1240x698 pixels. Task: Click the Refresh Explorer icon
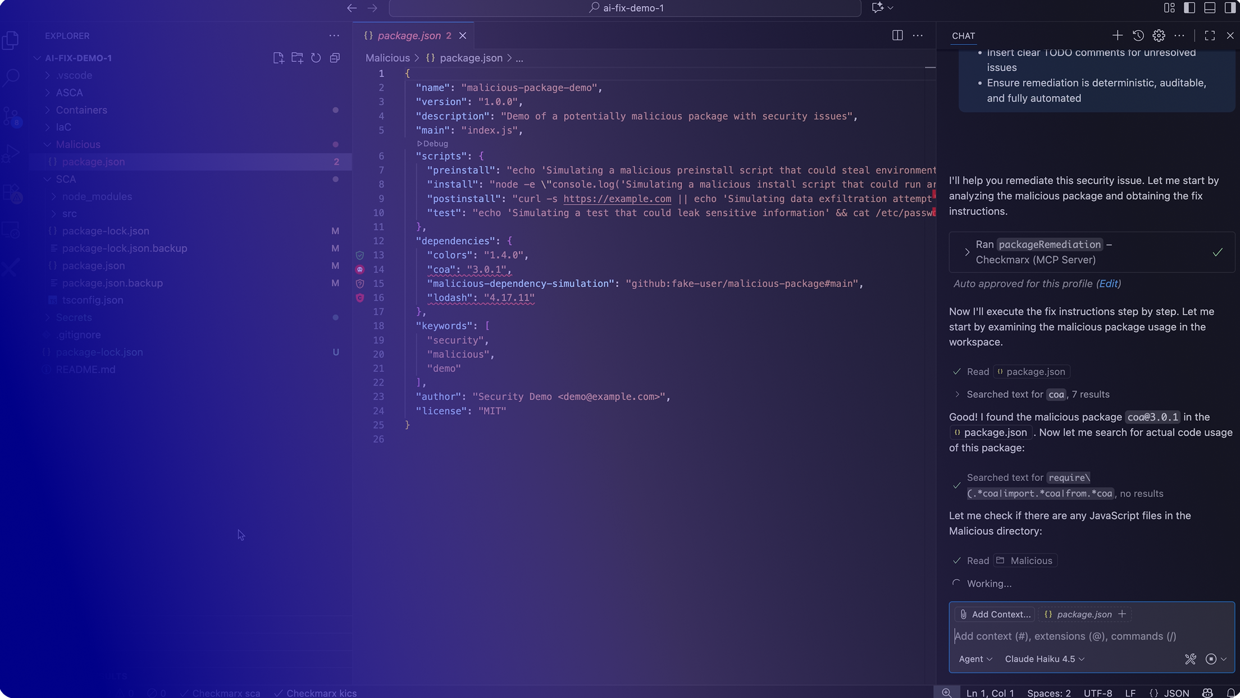coord(316,58)
